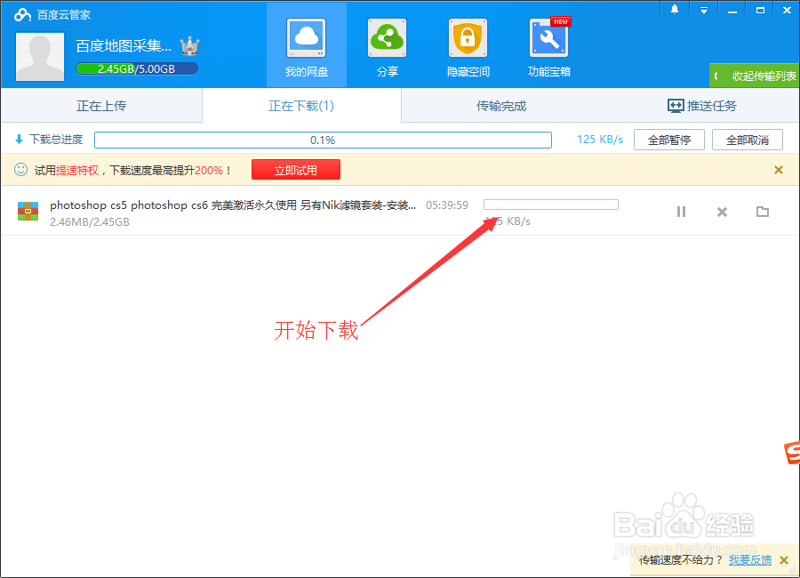The height and width of the screenshot is (578, 800).
Task: Click the Sogou input method icon
Action: [792, 452]
